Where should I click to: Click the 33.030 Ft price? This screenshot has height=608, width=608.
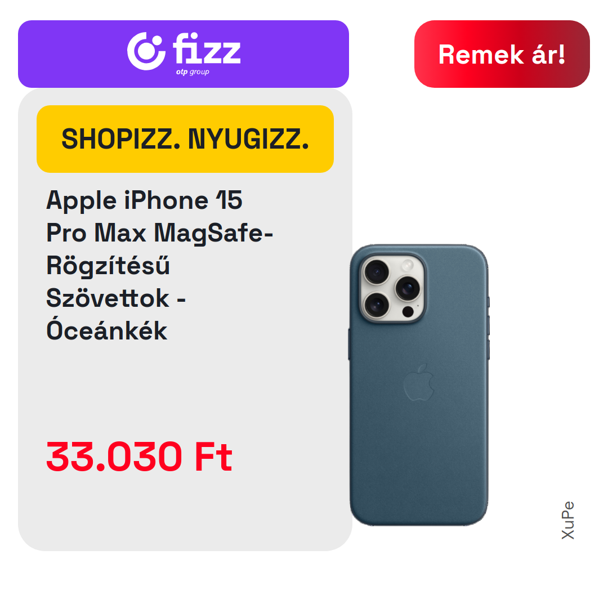[139, 457]
